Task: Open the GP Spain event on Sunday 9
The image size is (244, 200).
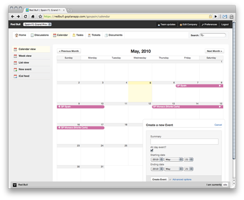Action: pos(81,107)
